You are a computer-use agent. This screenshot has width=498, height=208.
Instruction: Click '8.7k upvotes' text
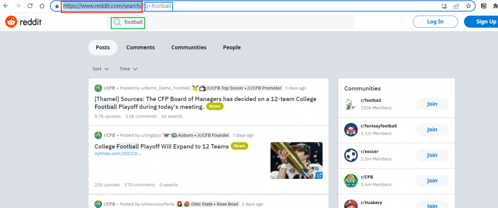(107, 117)
